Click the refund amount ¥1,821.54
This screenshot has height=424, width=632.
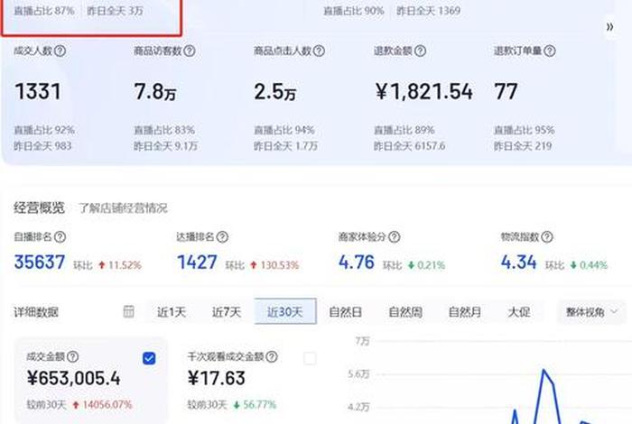[x=423, y=91]
